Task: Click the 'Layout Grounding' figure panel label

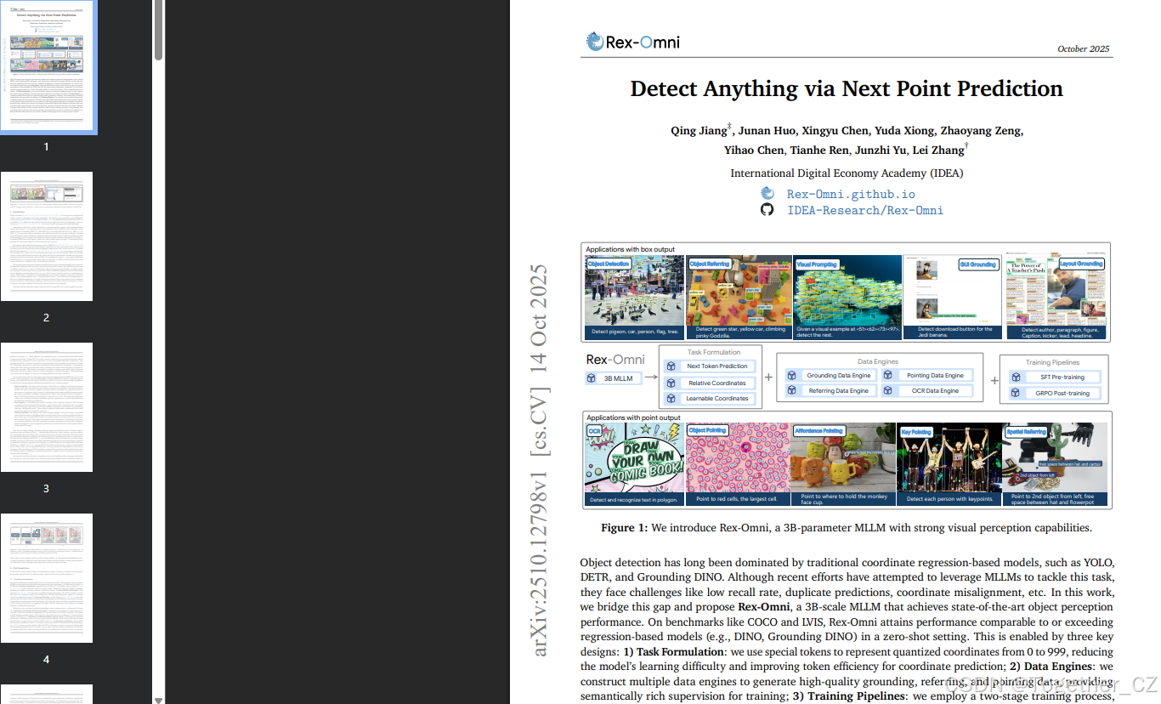Action: click(x=1081, y=264)
